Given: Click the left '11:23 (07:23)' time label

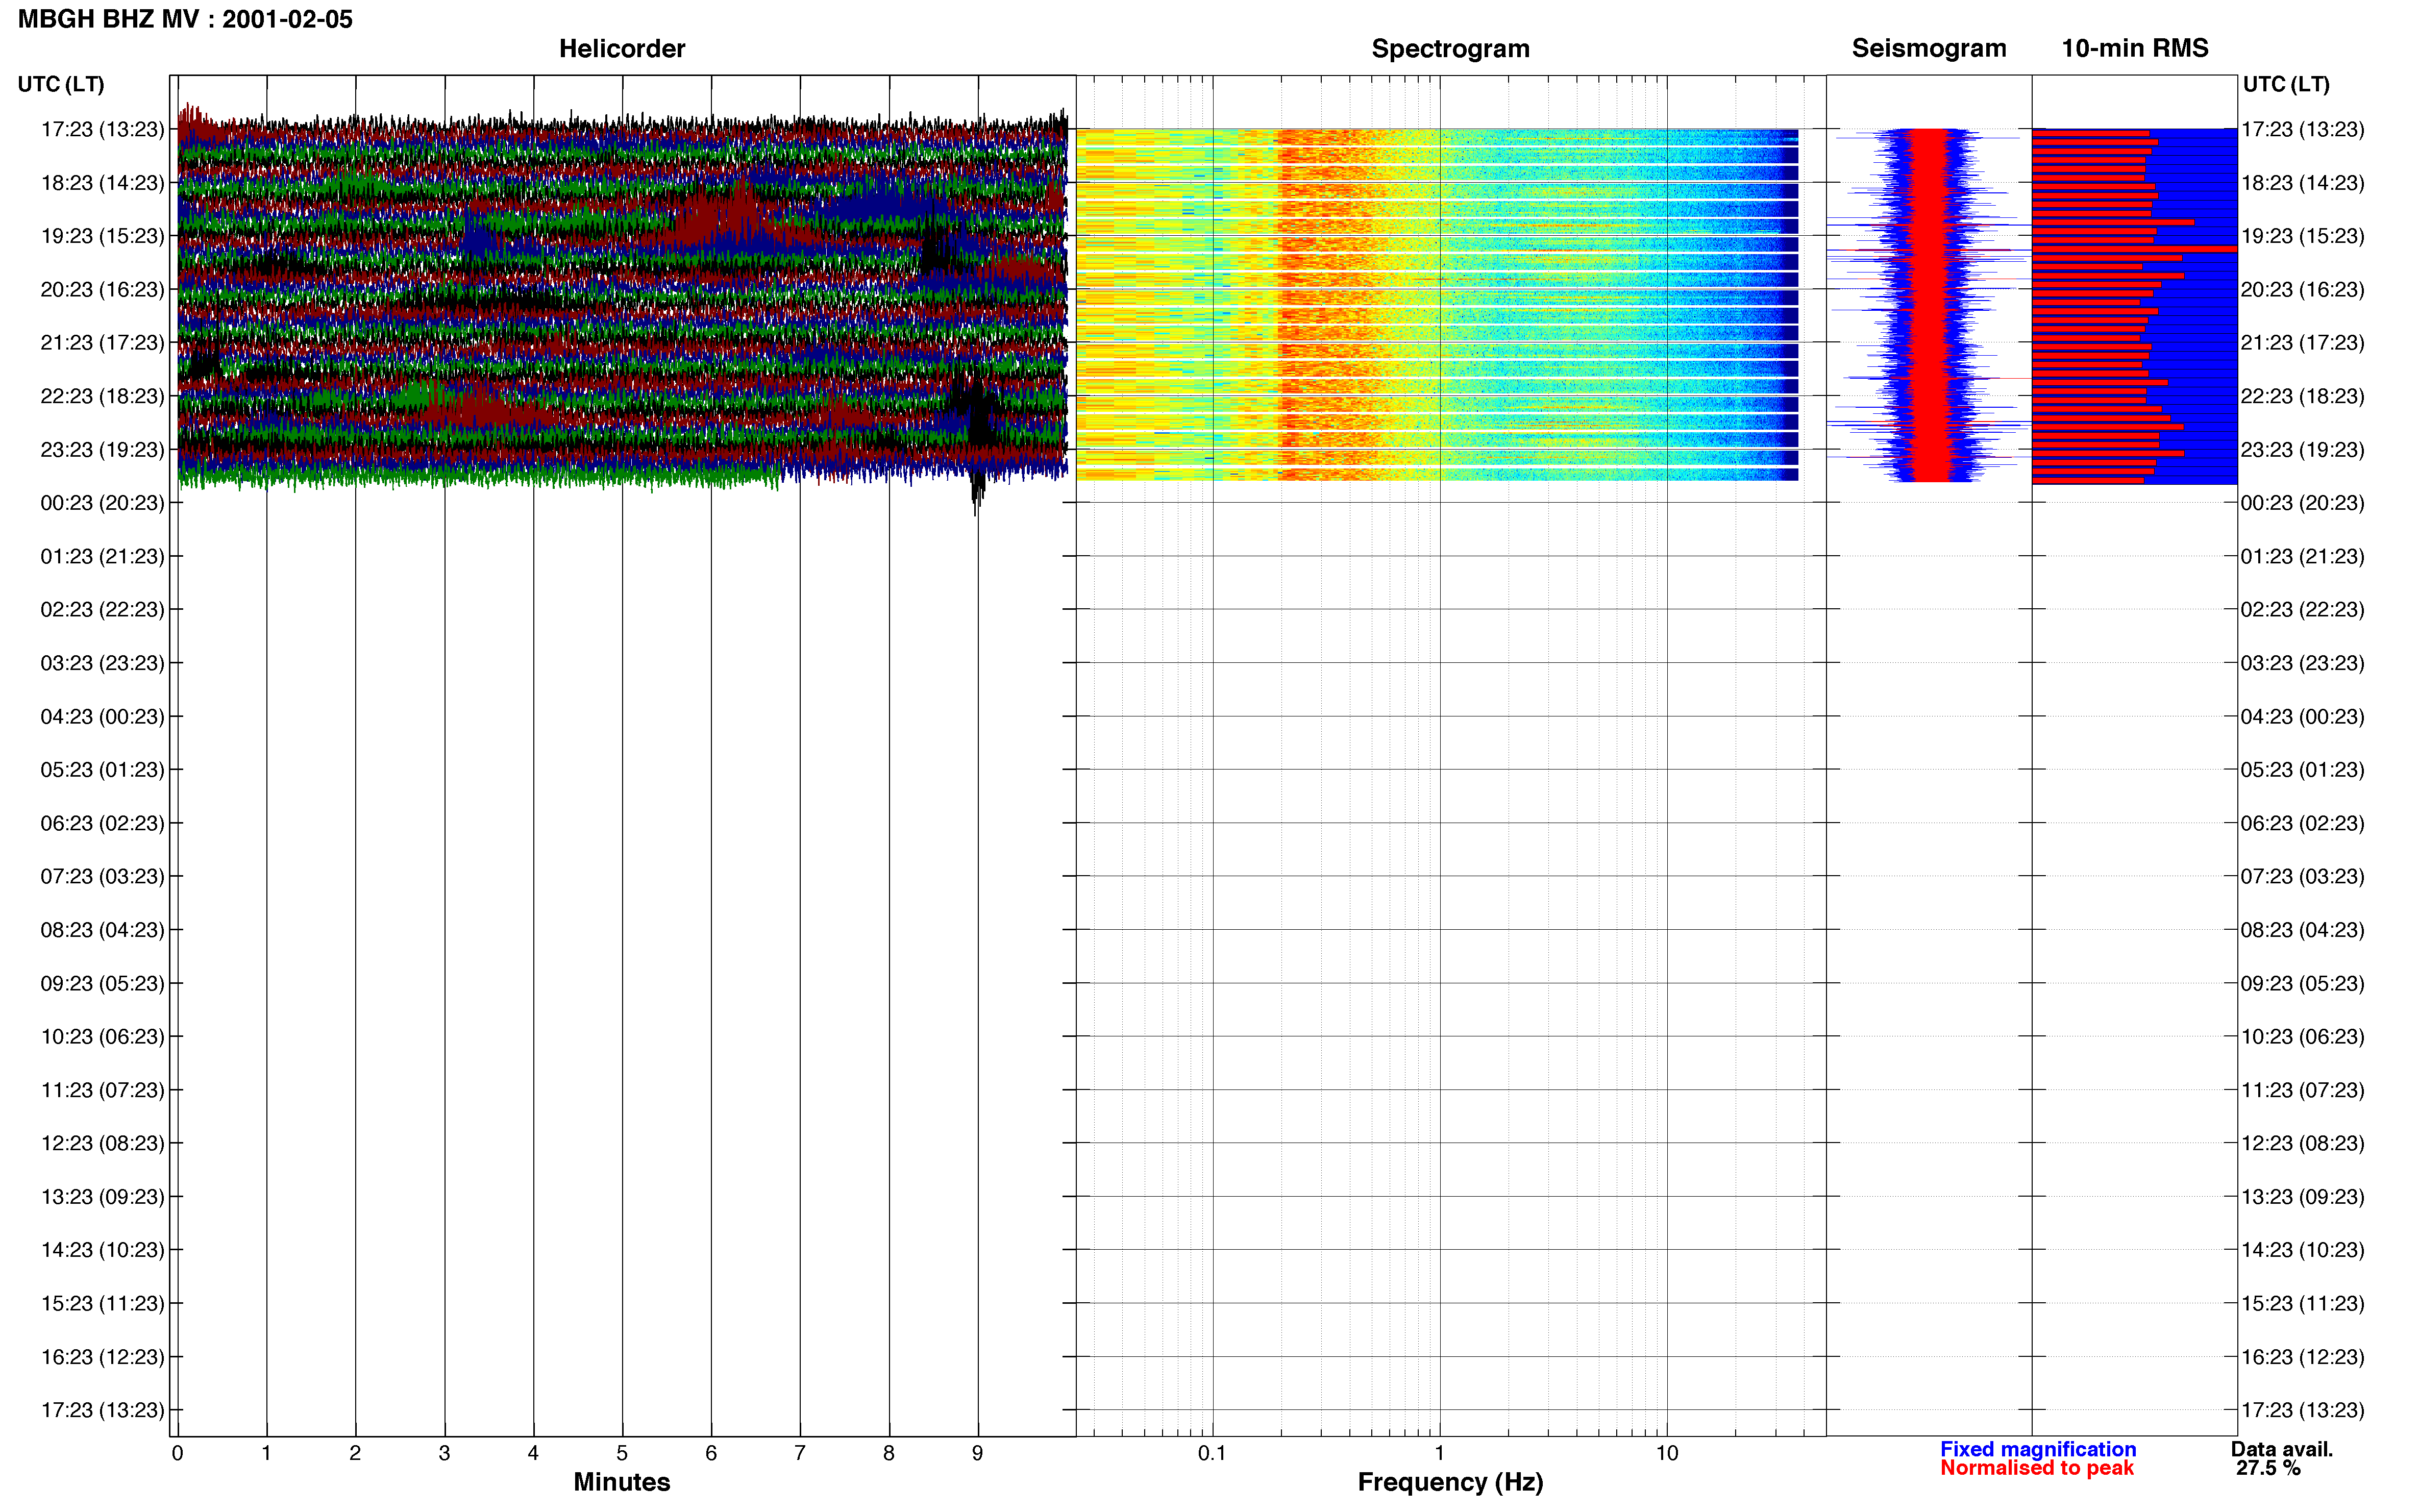Looking at the screenshot, I should 102,1090.
